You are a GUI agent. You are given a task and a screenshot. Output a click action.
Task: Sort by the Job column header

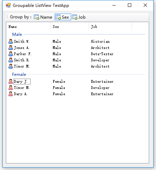point(110,27)
